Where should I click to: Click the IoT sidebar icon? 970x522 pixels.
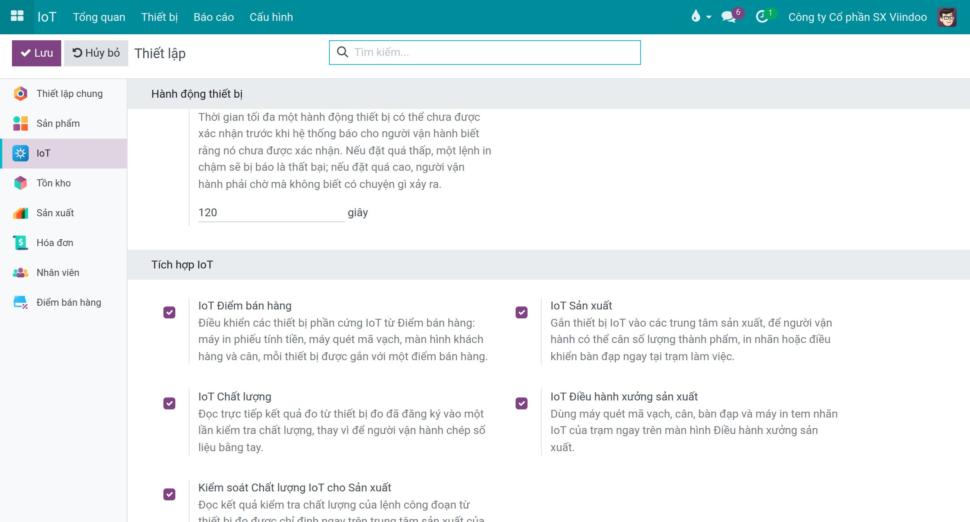pos(21,153)
